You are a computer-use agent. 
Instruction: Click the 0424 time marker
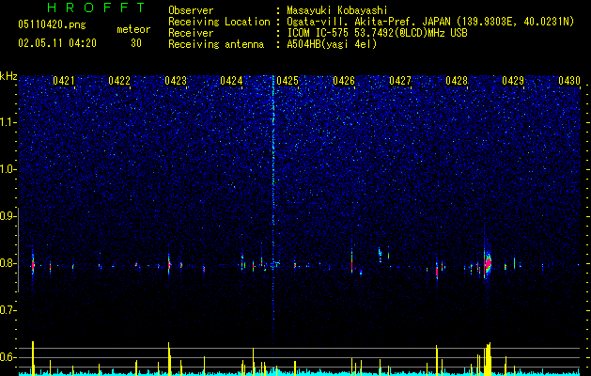pos(231,81)
